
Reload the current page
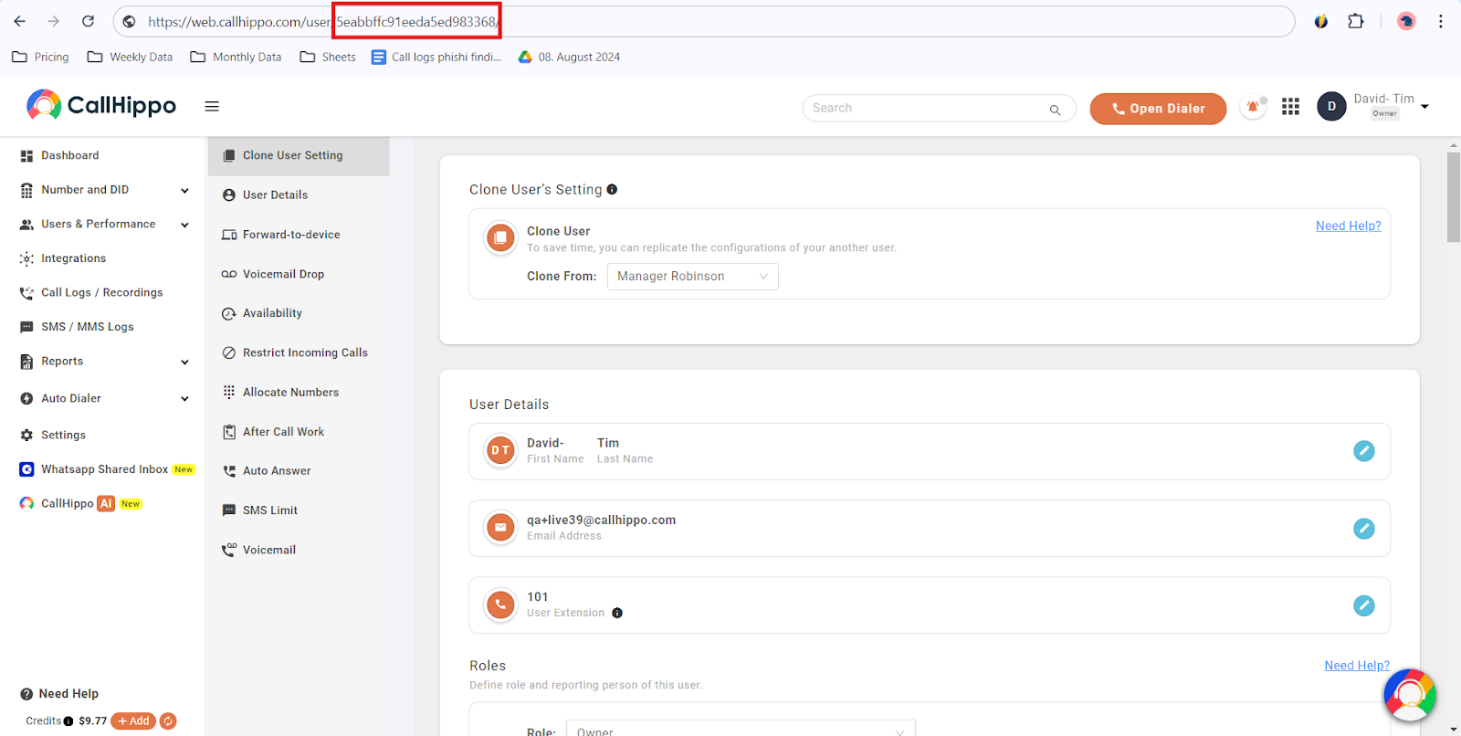coord(88,21)
